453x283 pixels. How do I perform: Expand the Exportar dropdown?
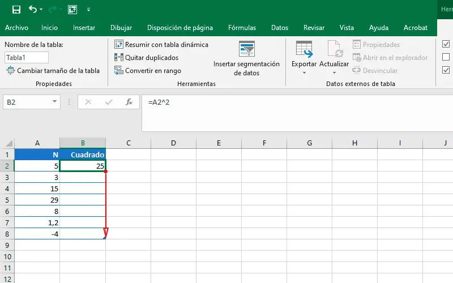[x=304, y=72]
